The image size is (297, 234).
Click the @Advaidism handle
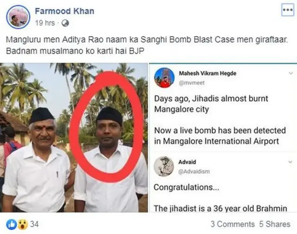pos(194,171)
